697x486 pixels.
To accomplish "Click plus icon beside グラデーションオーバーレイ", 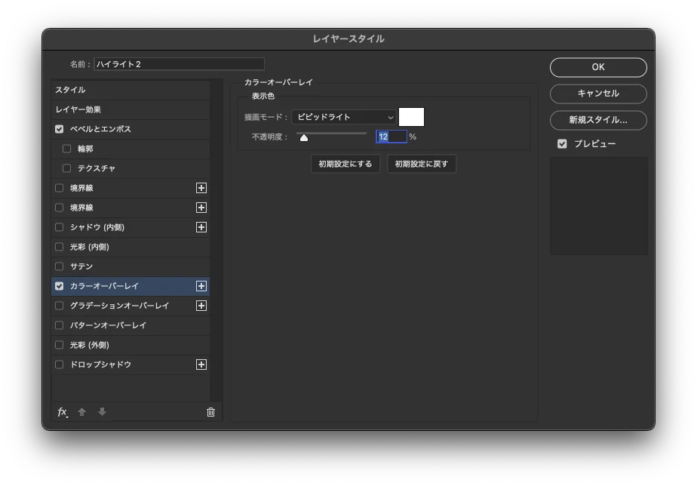I will pos(201,306).
